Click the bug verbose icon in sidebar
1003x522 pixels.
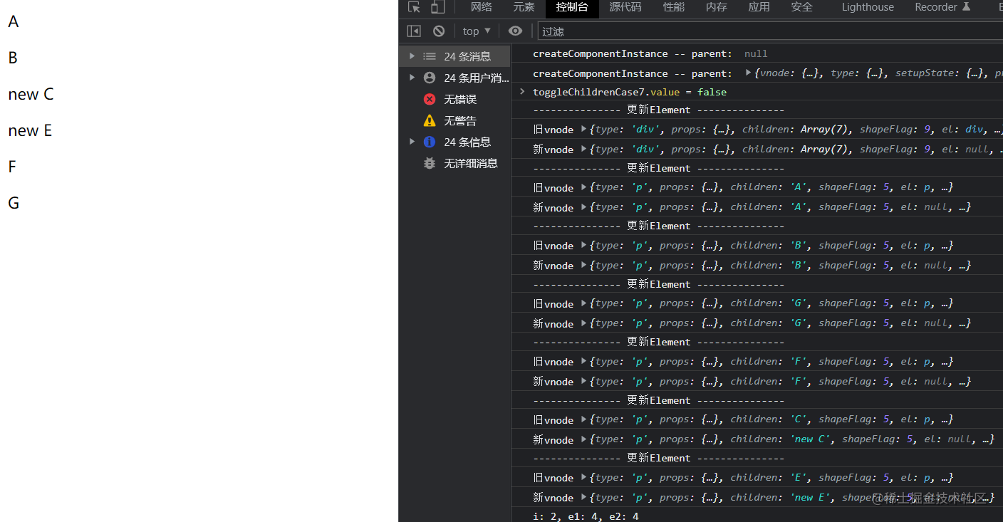[x=430, y=163]
